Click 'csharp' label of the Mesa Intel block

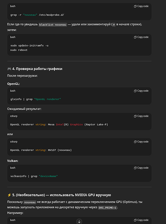point(14,116)
